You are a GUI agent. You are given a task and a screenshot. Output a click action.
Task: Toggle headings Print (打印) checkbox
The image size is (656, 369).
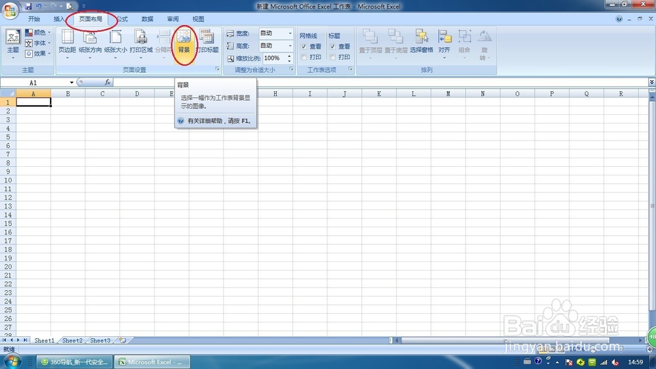click(333, 57)
